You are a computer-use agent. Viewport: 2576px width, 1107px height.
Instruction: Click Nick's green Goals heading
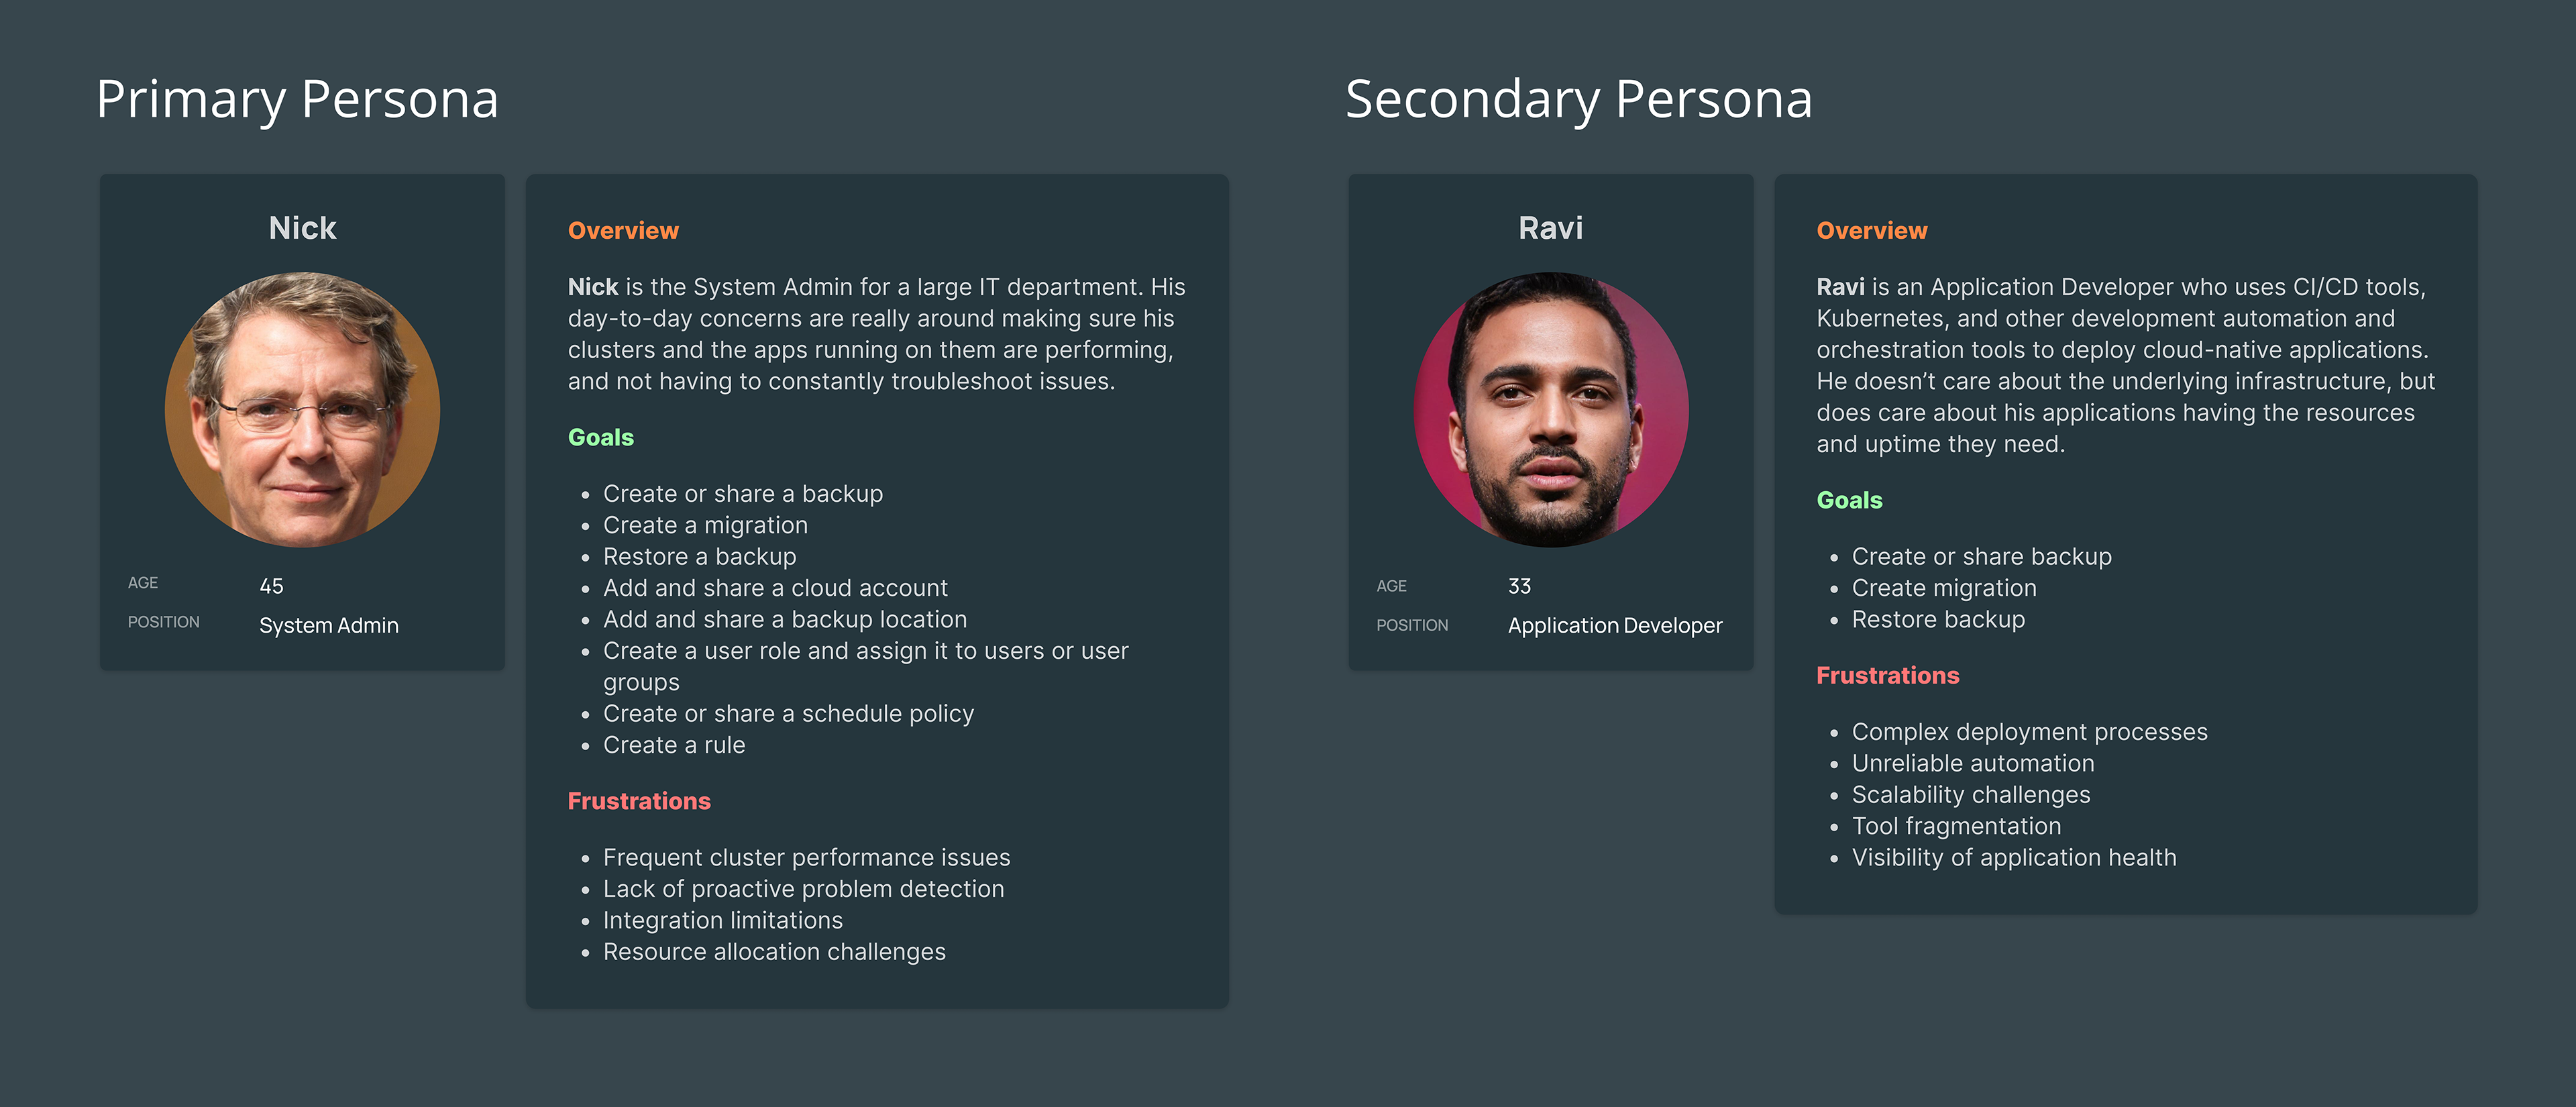pyautogui.click(x=600, y=437)
